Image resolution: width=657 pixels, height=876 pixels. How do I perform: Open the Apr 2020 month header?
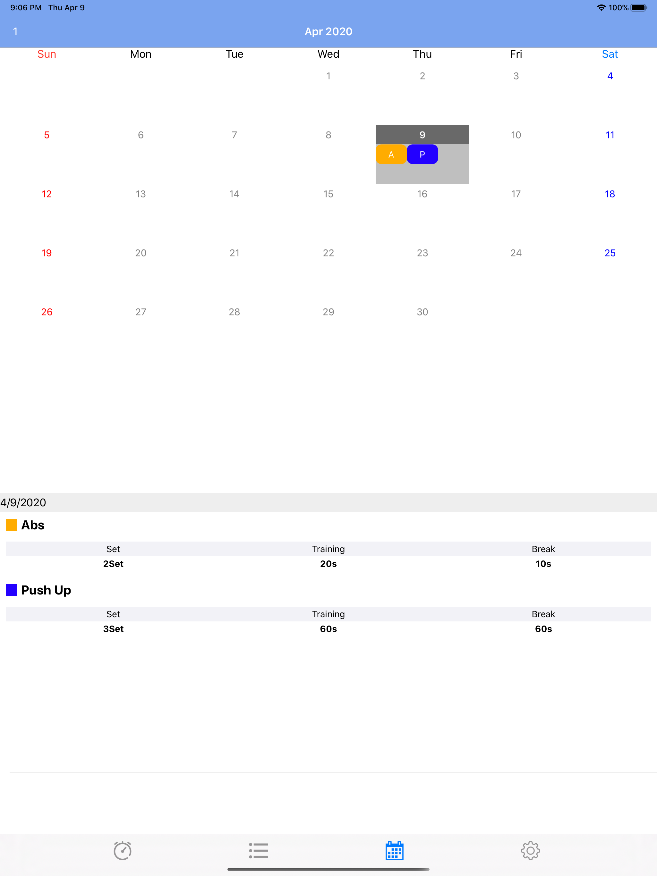pos(328,31)
